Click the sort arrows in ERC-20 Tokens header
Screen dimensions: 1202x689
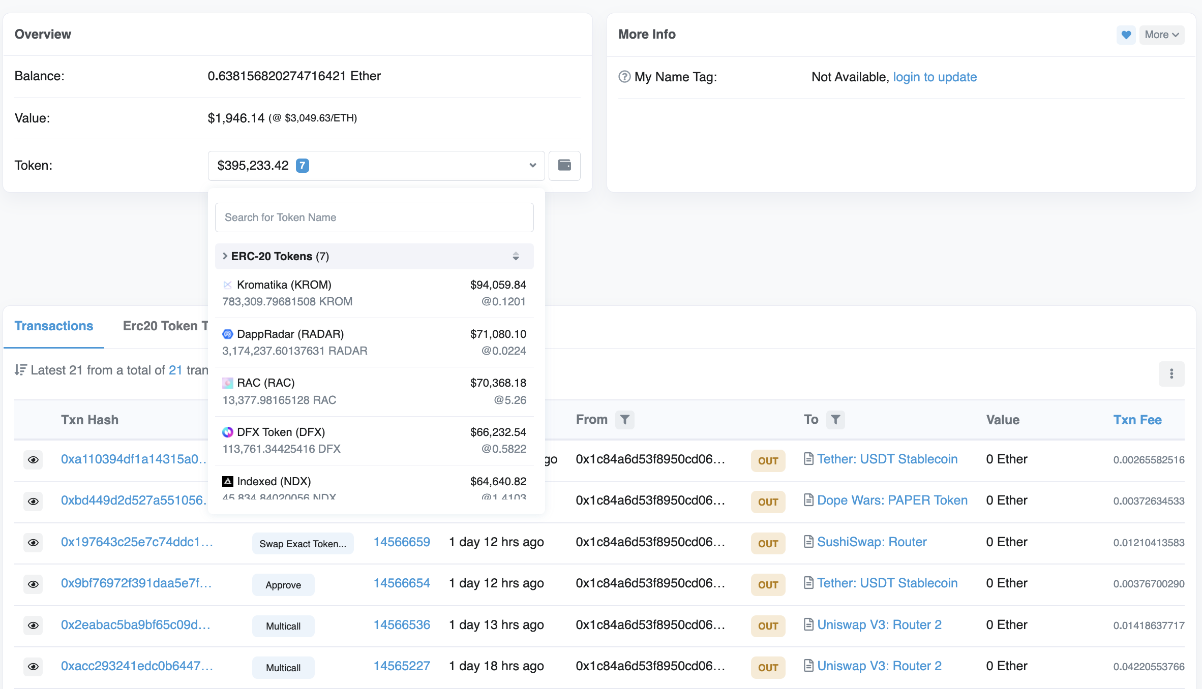(516, 256)
